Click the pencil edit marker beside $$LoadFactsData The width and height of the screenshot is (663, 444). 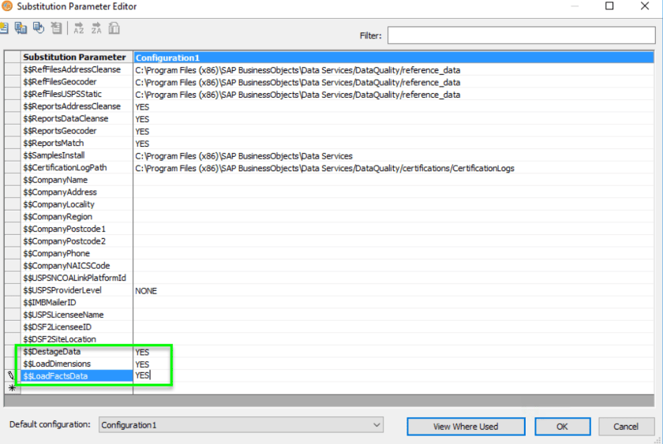11,376
